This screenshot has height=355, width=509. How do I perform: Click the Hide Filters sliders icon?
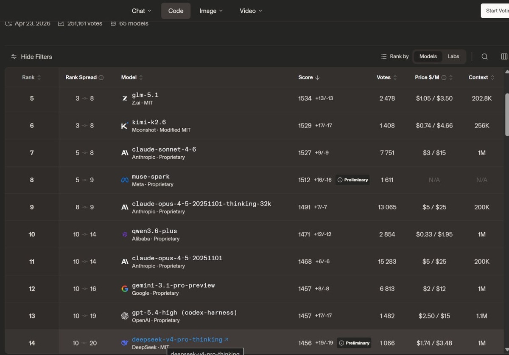click(14, 56)
